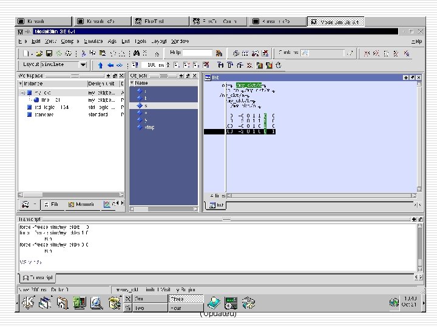Click the Help search input field

pyautogui.click(x=198, y=53)
